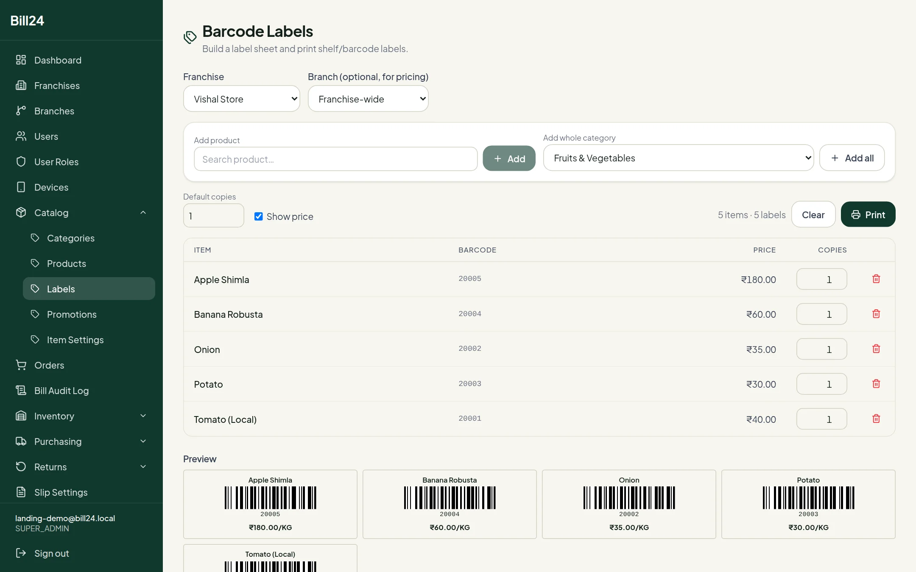Click the Returns rotate icon
The image size is (916, 572).
[x=21, y=466]
